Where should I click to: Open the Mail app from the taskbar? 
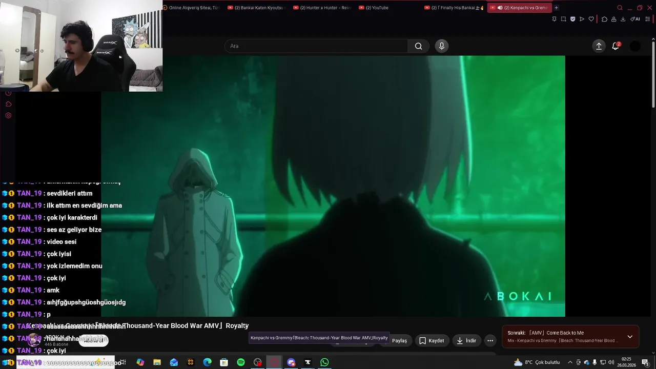[x=174, y=362]
